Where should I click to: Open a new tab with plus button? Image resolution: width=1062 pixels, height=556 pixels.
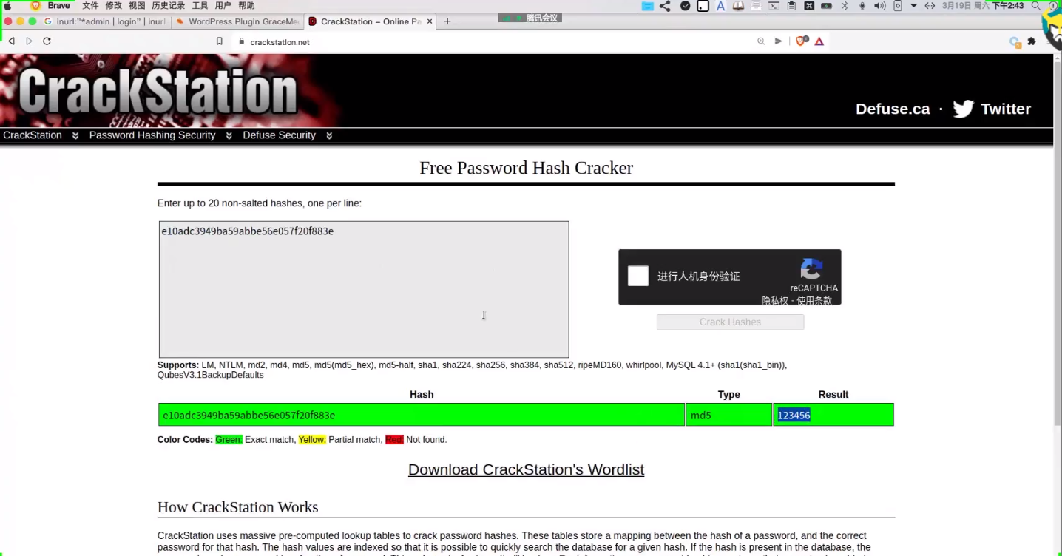coord(447,21)
